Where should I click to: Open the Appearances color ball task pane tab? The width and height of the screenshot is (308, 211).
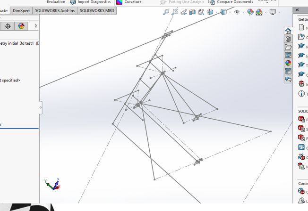(288, 63)
